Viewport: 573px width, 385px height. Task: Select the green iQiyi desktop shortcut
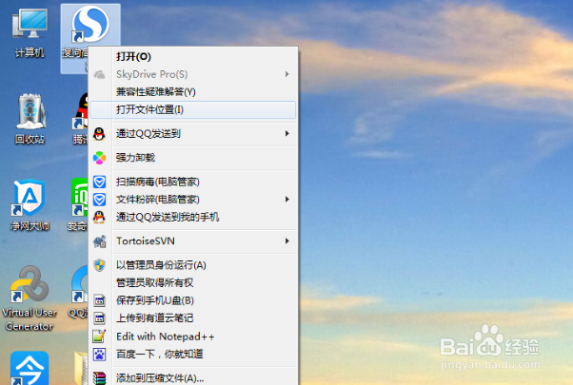(80, 197)
